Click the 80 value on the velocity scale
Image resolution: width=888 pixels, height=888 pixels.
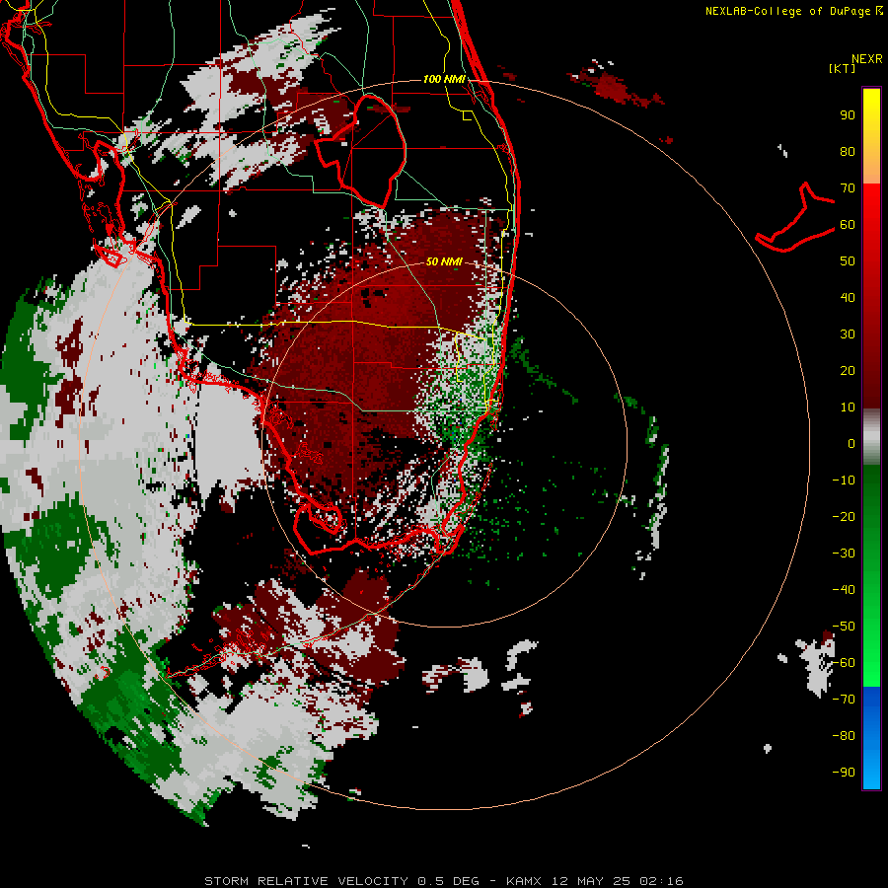pos(848,151)
